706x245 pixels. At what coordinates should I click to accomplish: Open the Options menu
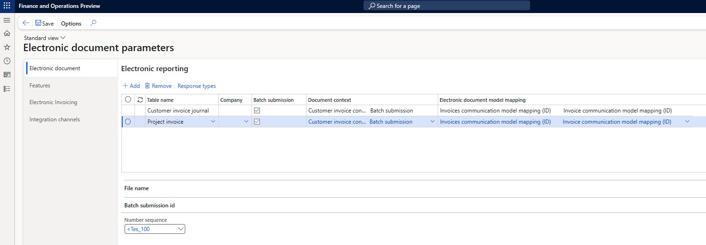(71, 23)
